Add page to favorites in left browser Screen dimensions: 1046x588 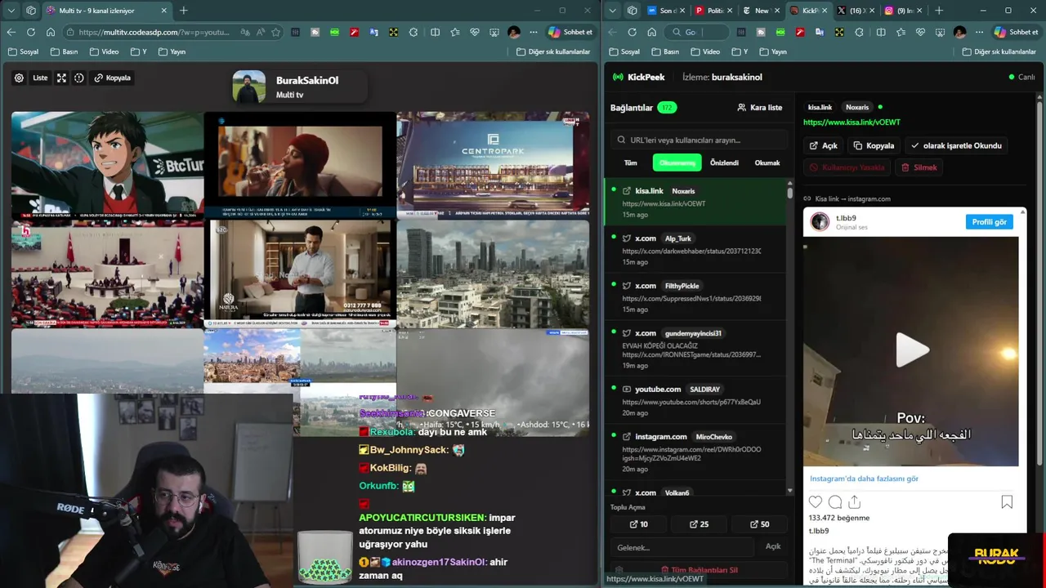coord(276,32)
